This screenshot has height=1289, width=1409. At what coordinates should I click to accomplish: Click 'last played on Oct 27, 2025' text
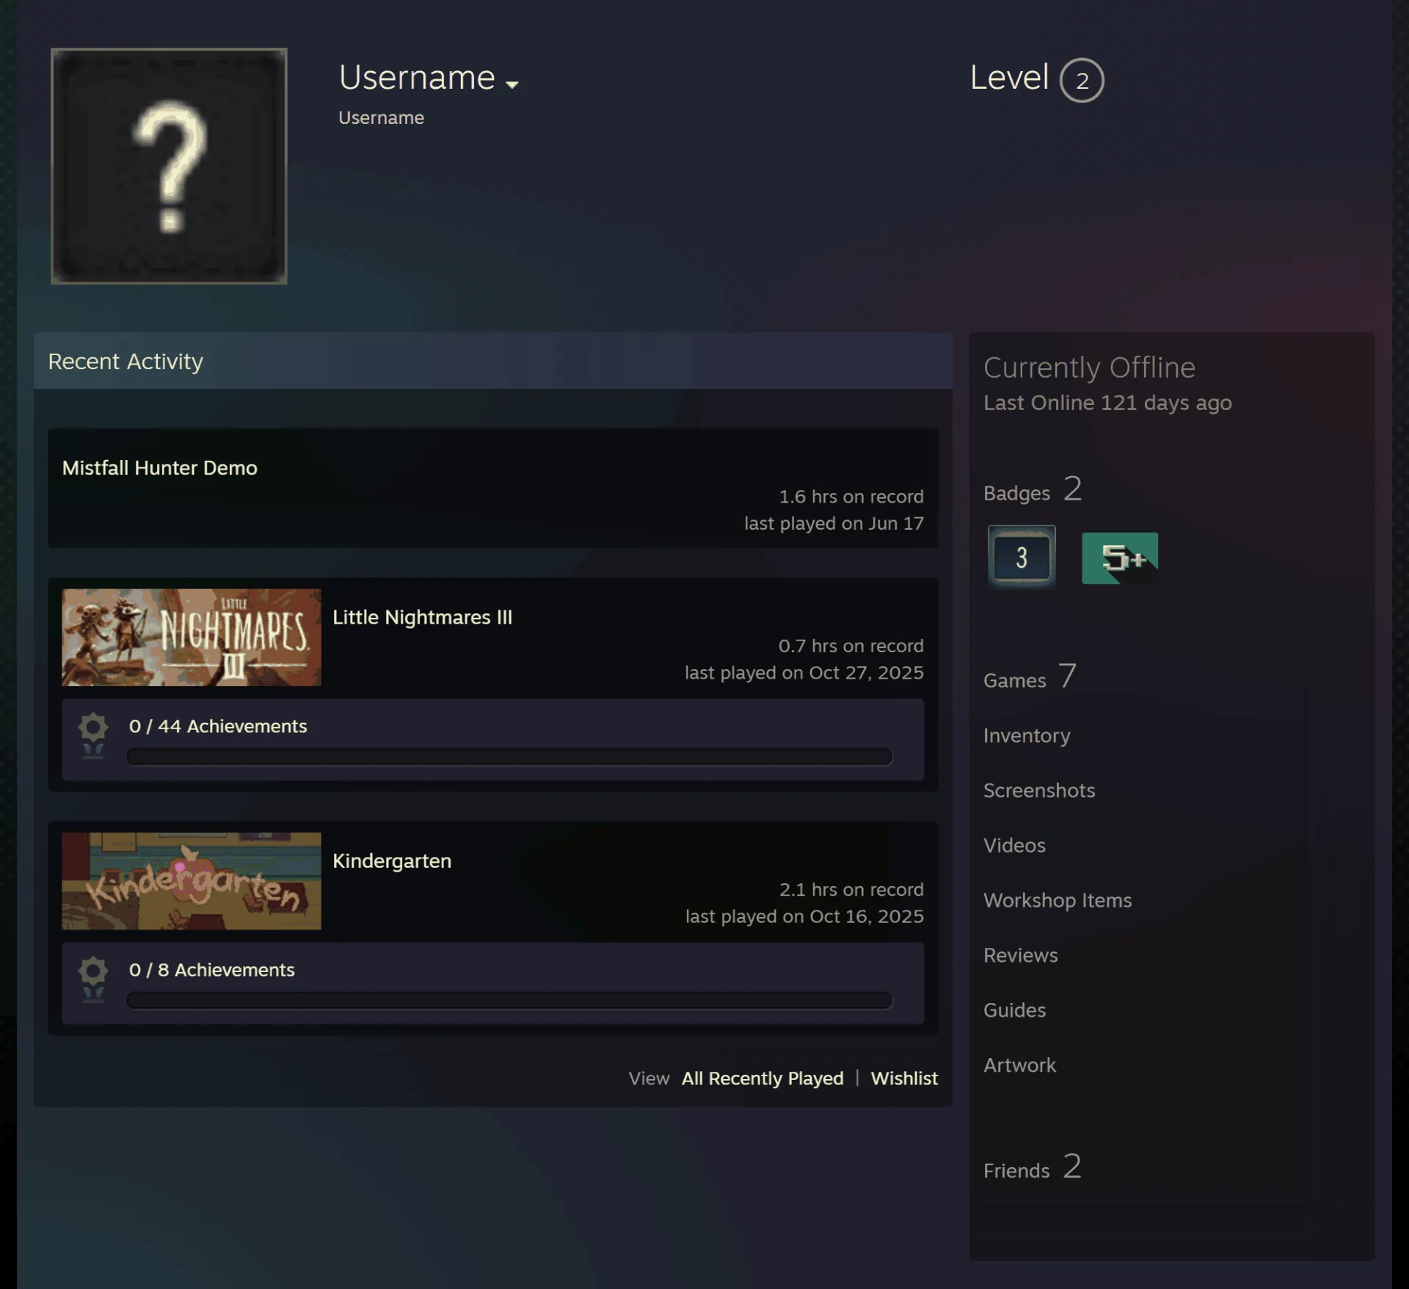pyautogui.click(x=804, y=673)
